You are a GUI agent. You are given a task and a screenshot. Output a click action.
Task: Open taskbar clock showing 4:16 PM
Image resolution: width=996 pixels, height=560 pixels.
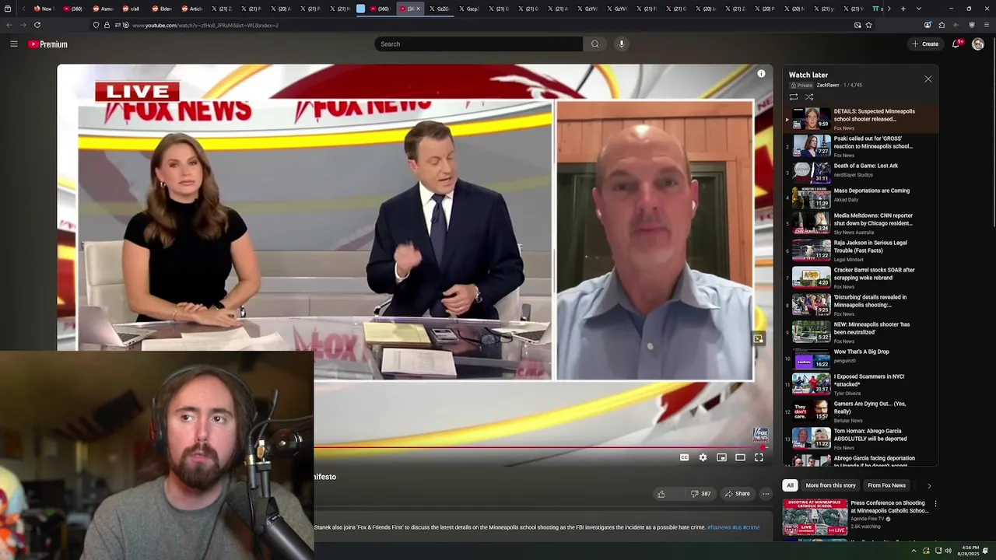click(x=970, y=551)
